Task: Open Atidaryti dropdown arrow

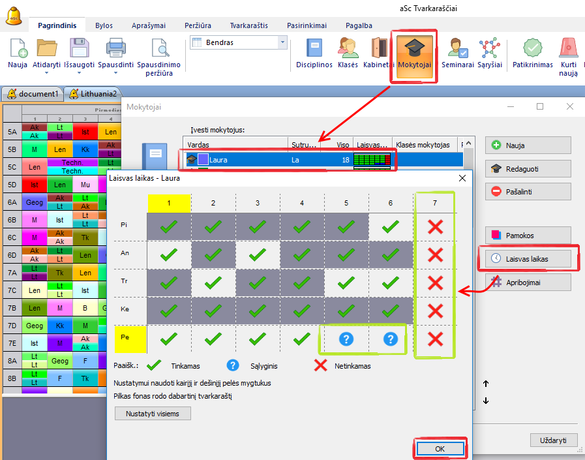Action: coord(46,73)
